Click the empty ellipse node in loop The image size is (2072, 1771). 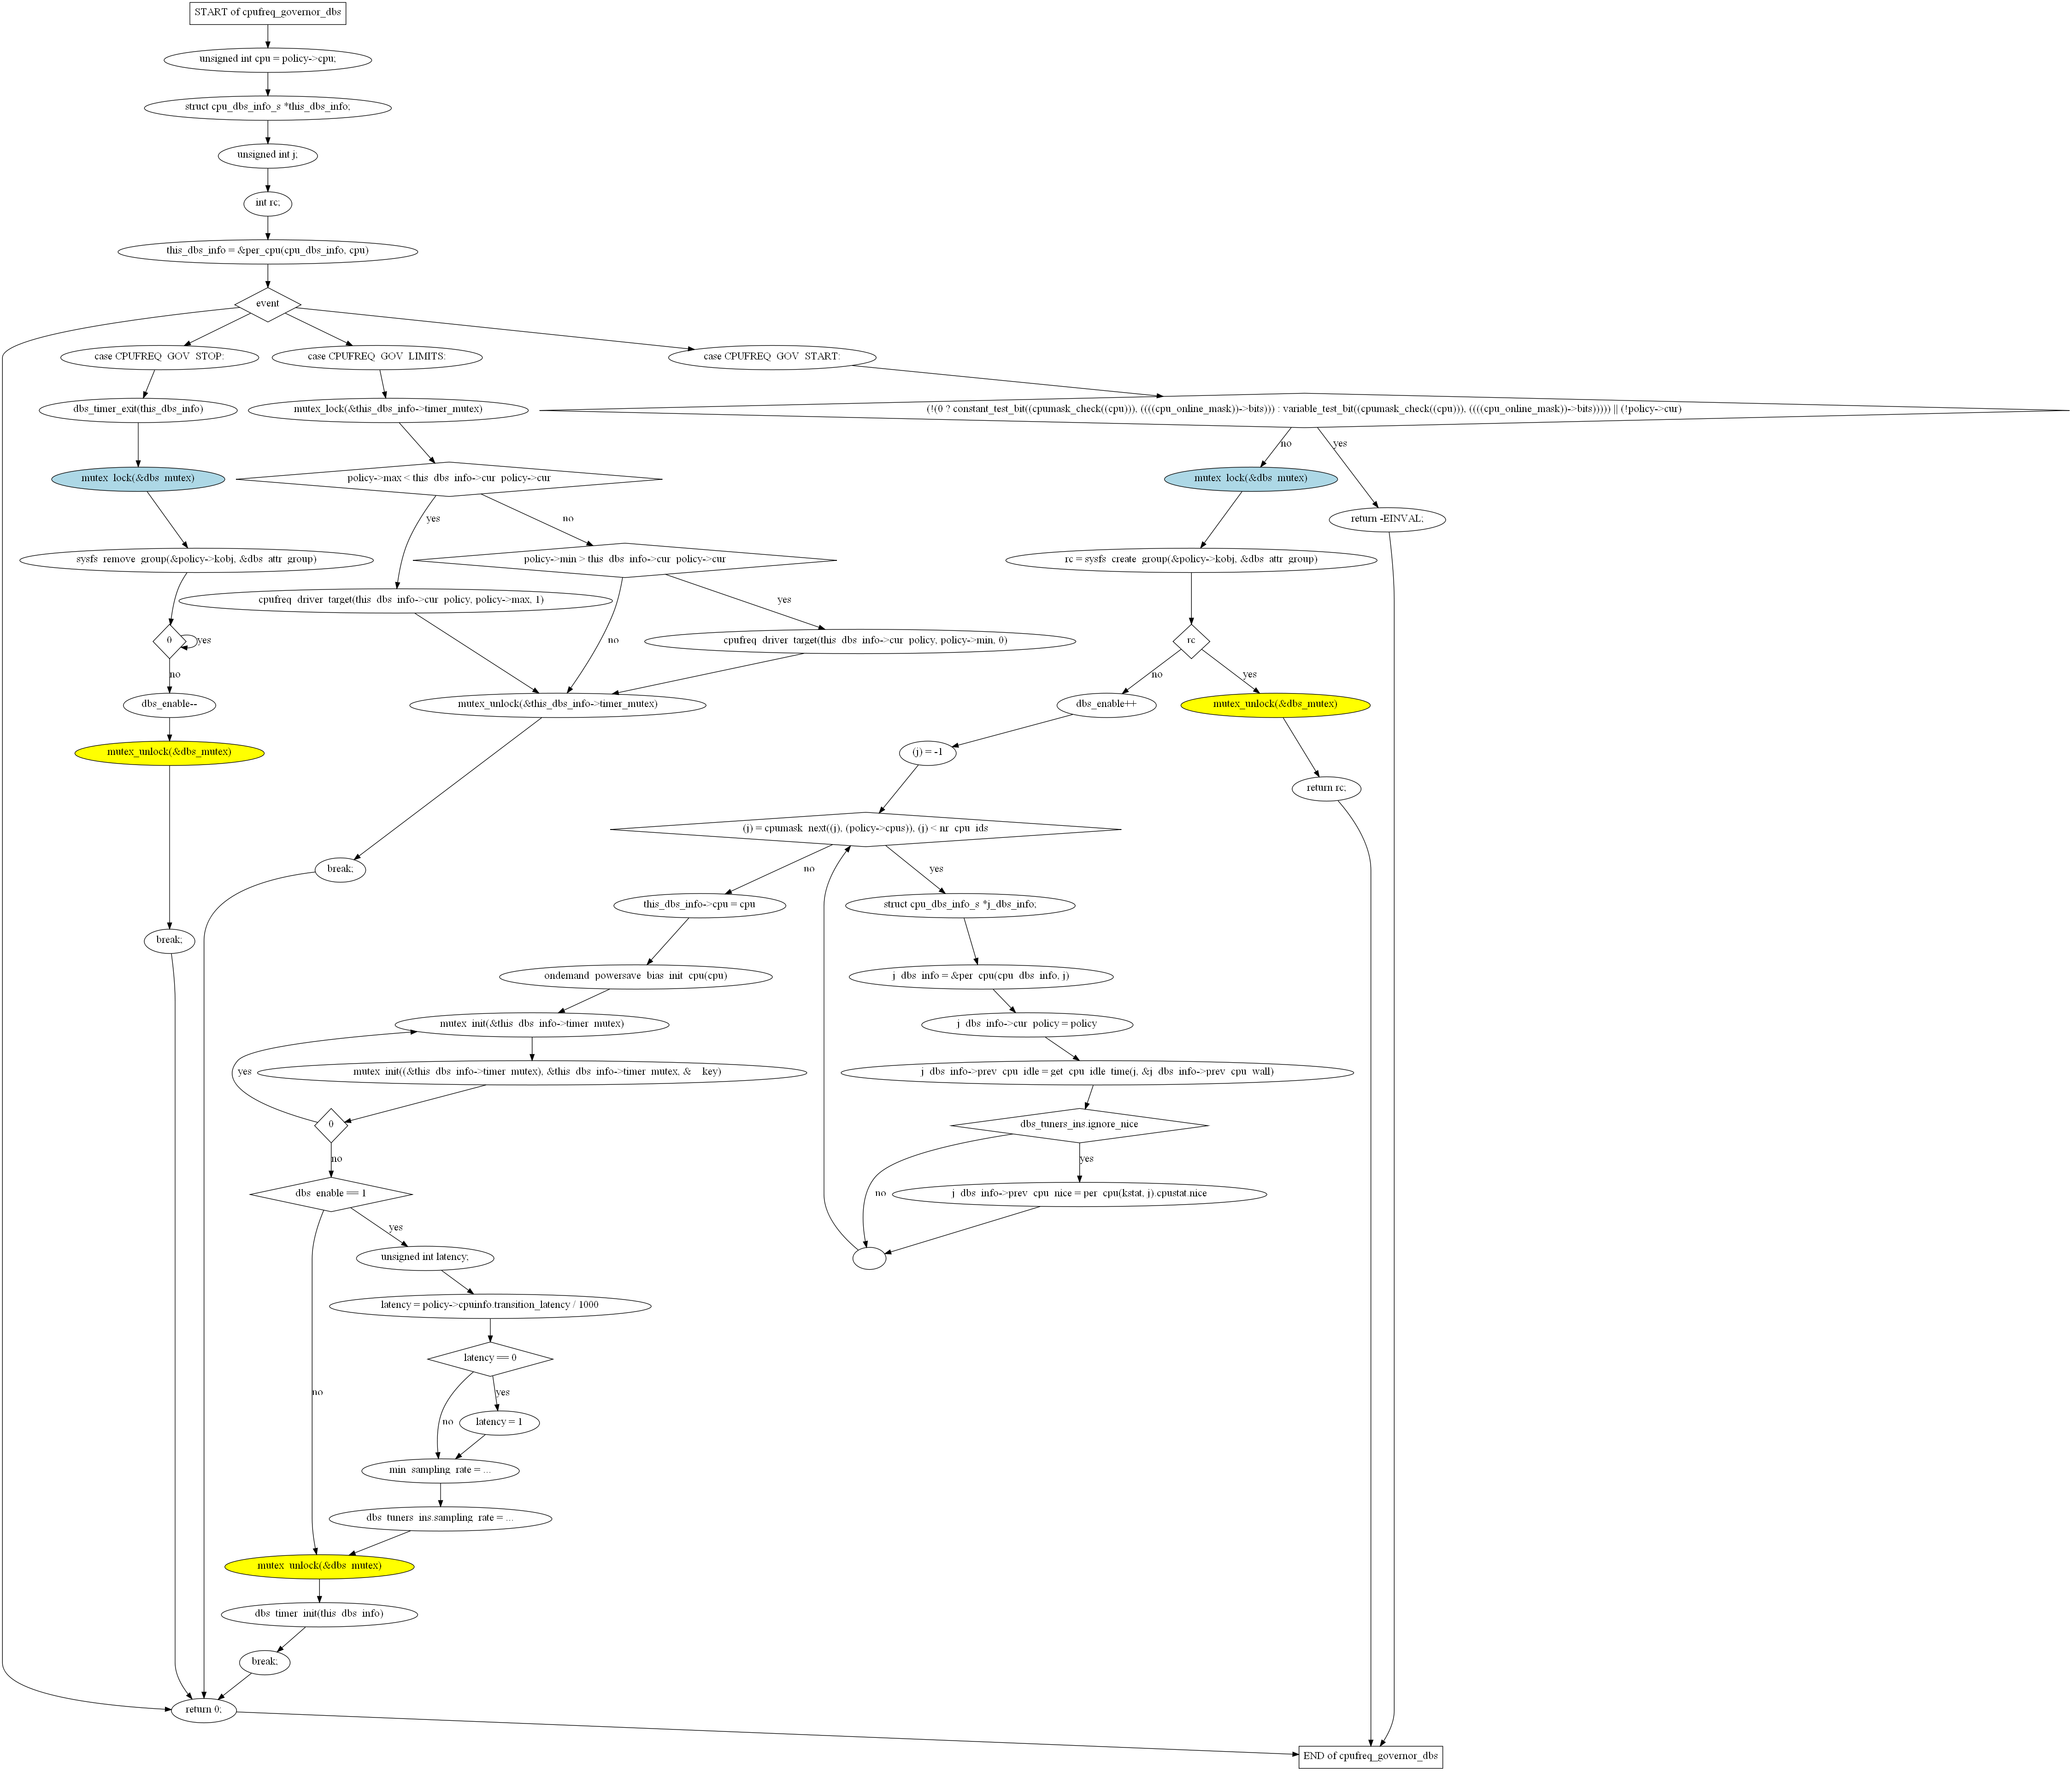click(x=869, y=1260)
